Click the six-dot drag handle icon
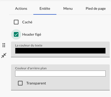Screen dimensions: 111x97 click(x=4, y=45)
